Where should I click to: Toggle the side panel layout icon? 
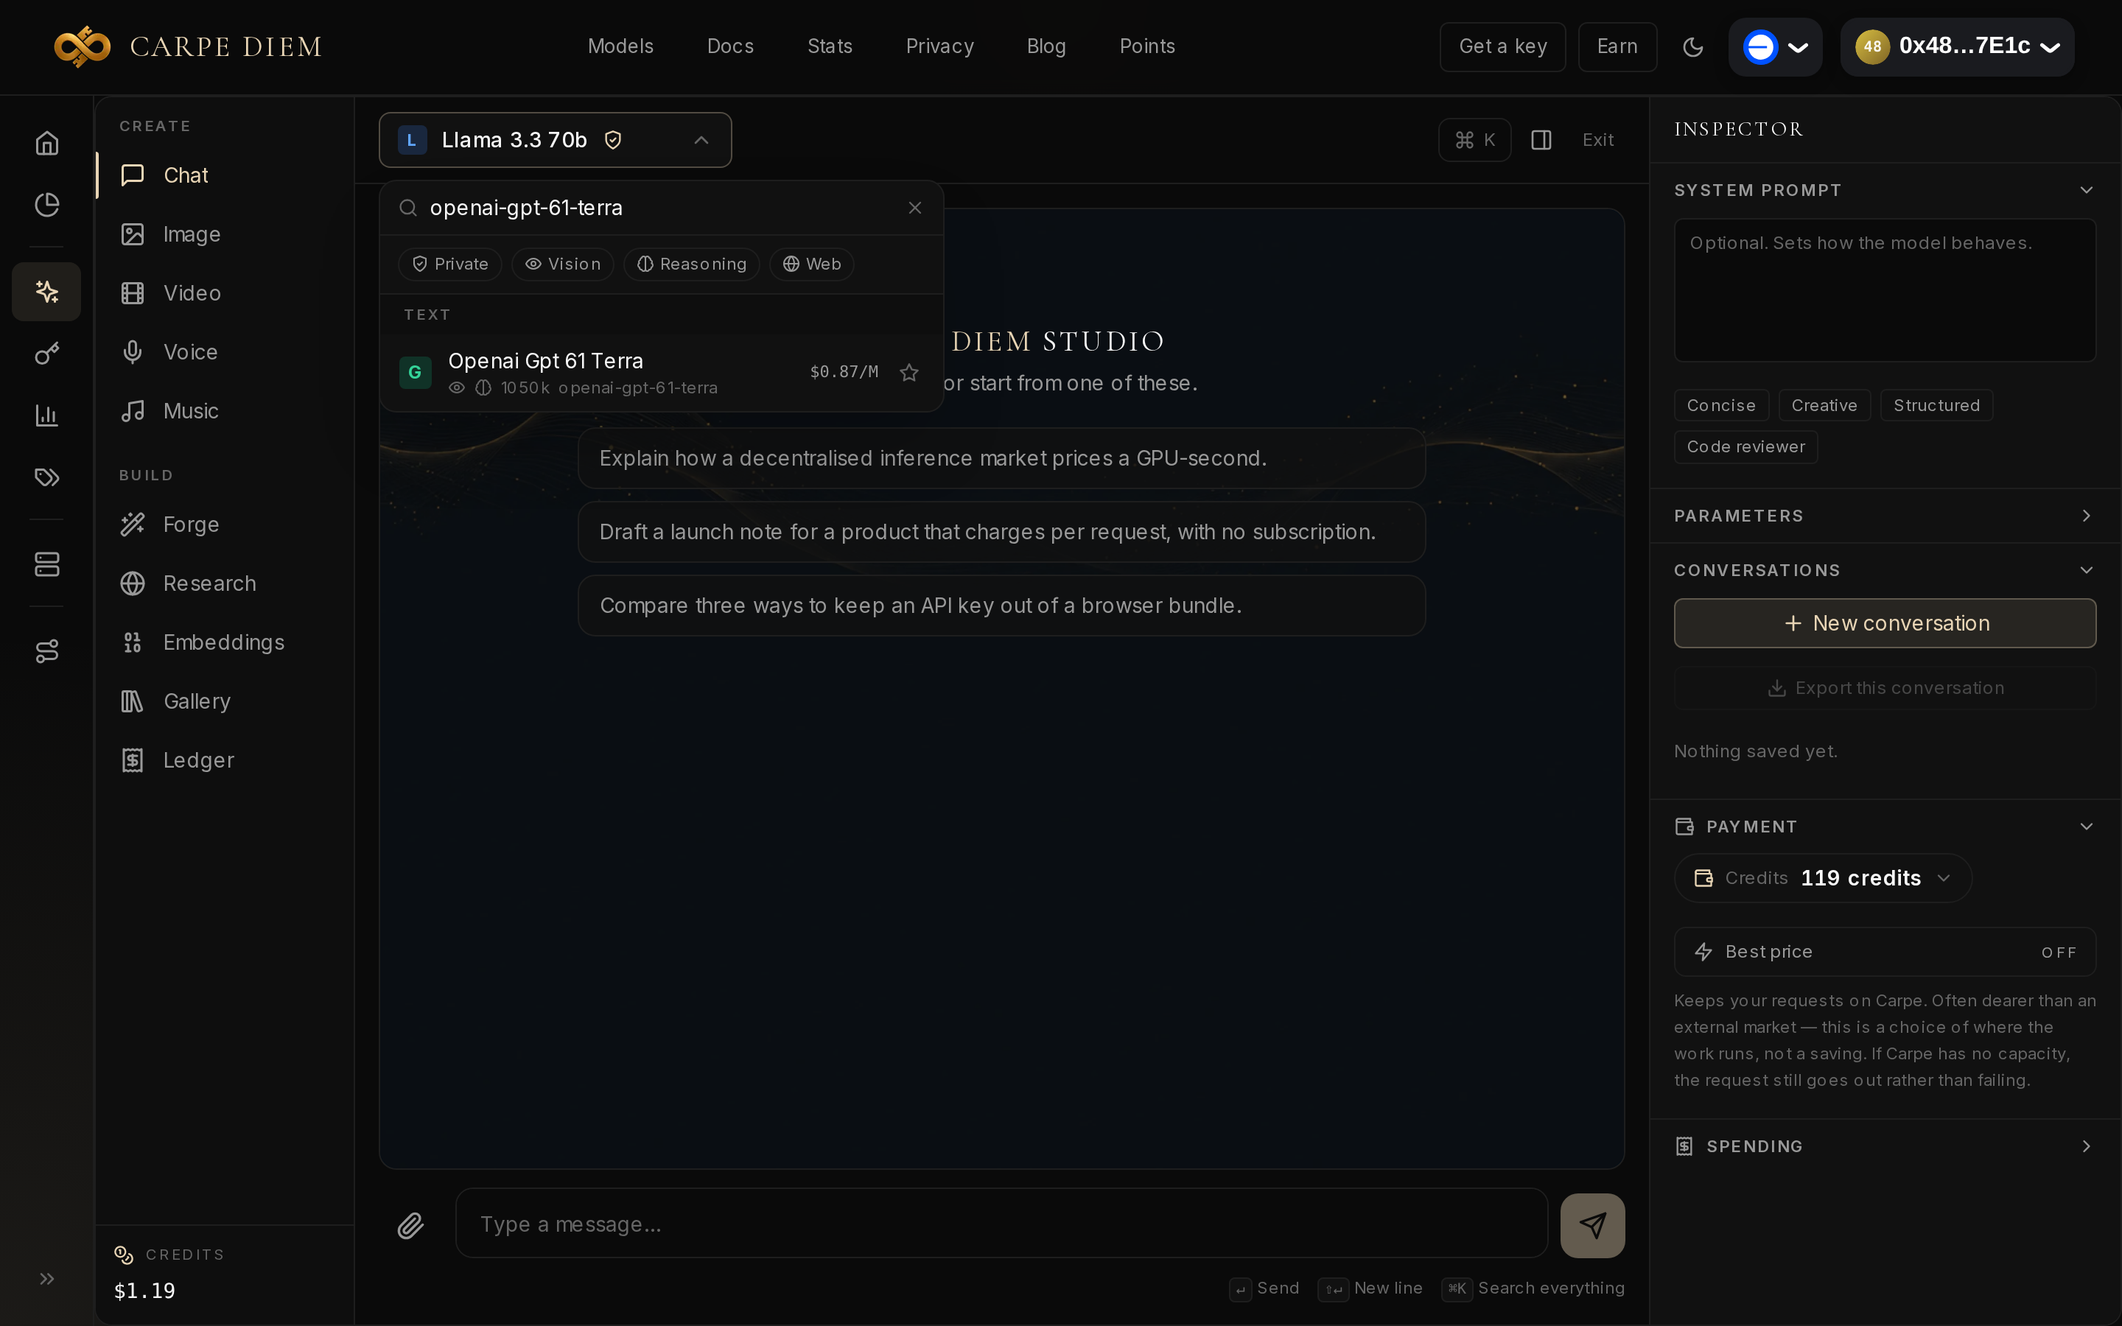point(1541,140)
